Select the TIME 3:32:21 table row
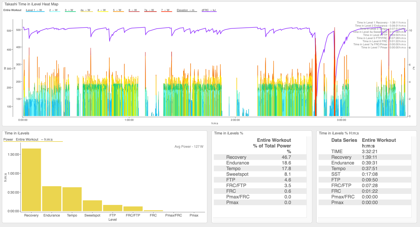Image resolution: width=420 pixels, height=227 pixels. click(x=364, y=151)
